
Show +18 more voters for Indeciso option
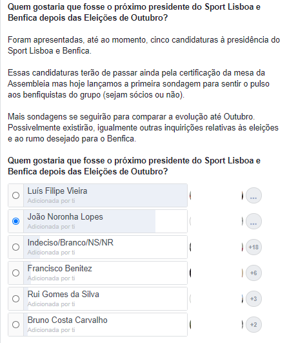253,247
